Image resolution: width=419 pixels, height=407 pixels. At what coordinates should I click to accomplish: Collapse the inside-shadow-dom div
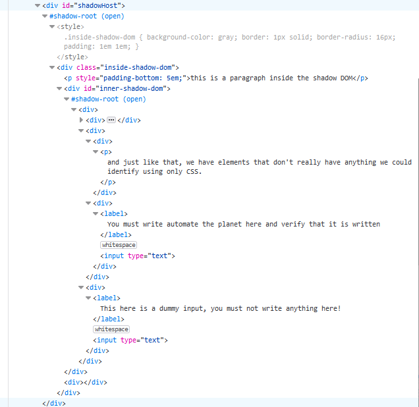[52, 68]
